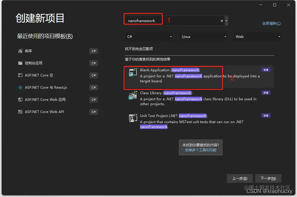The height and width of the screenshot is (197, 297).
Task: Click the ASP.NET Core 与 React.js icon
Action: point(20,87)
